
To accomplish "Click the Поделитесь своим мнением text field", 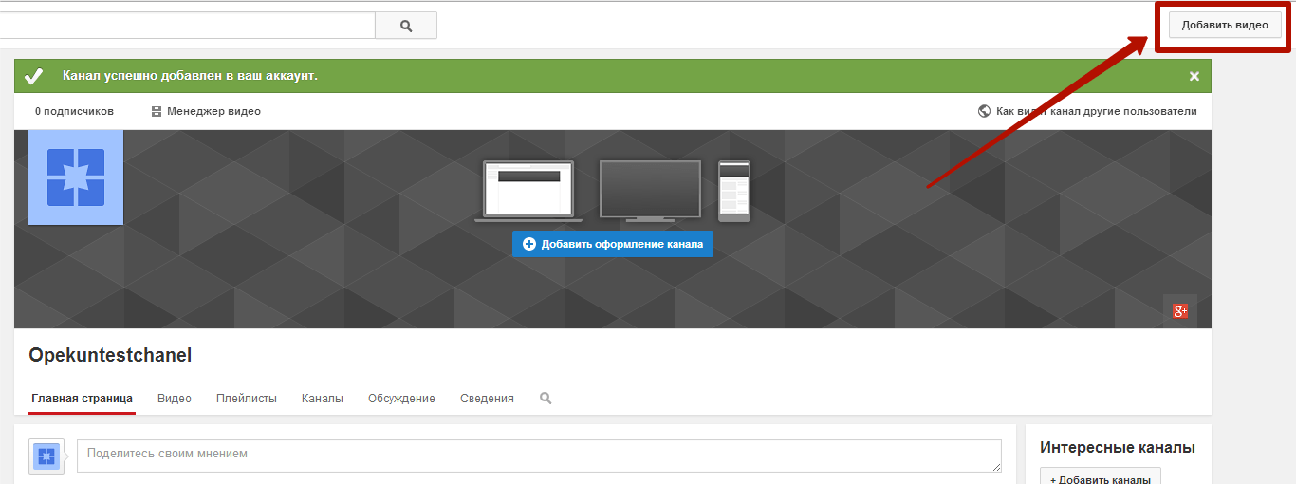I will (x=538, y=456).
